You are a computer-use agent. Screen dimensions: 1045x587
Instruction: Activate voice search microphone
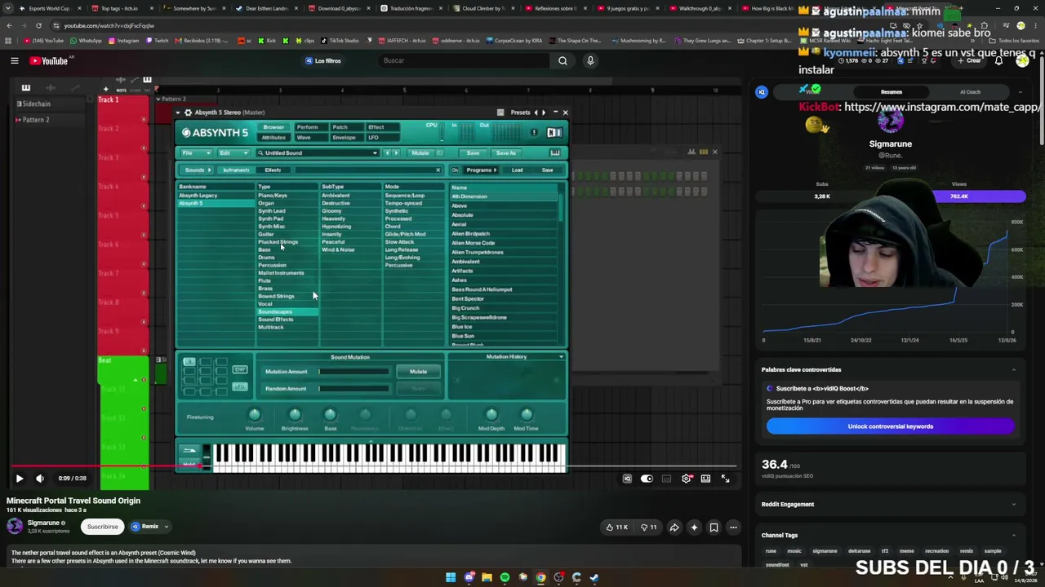click(590, 60)
